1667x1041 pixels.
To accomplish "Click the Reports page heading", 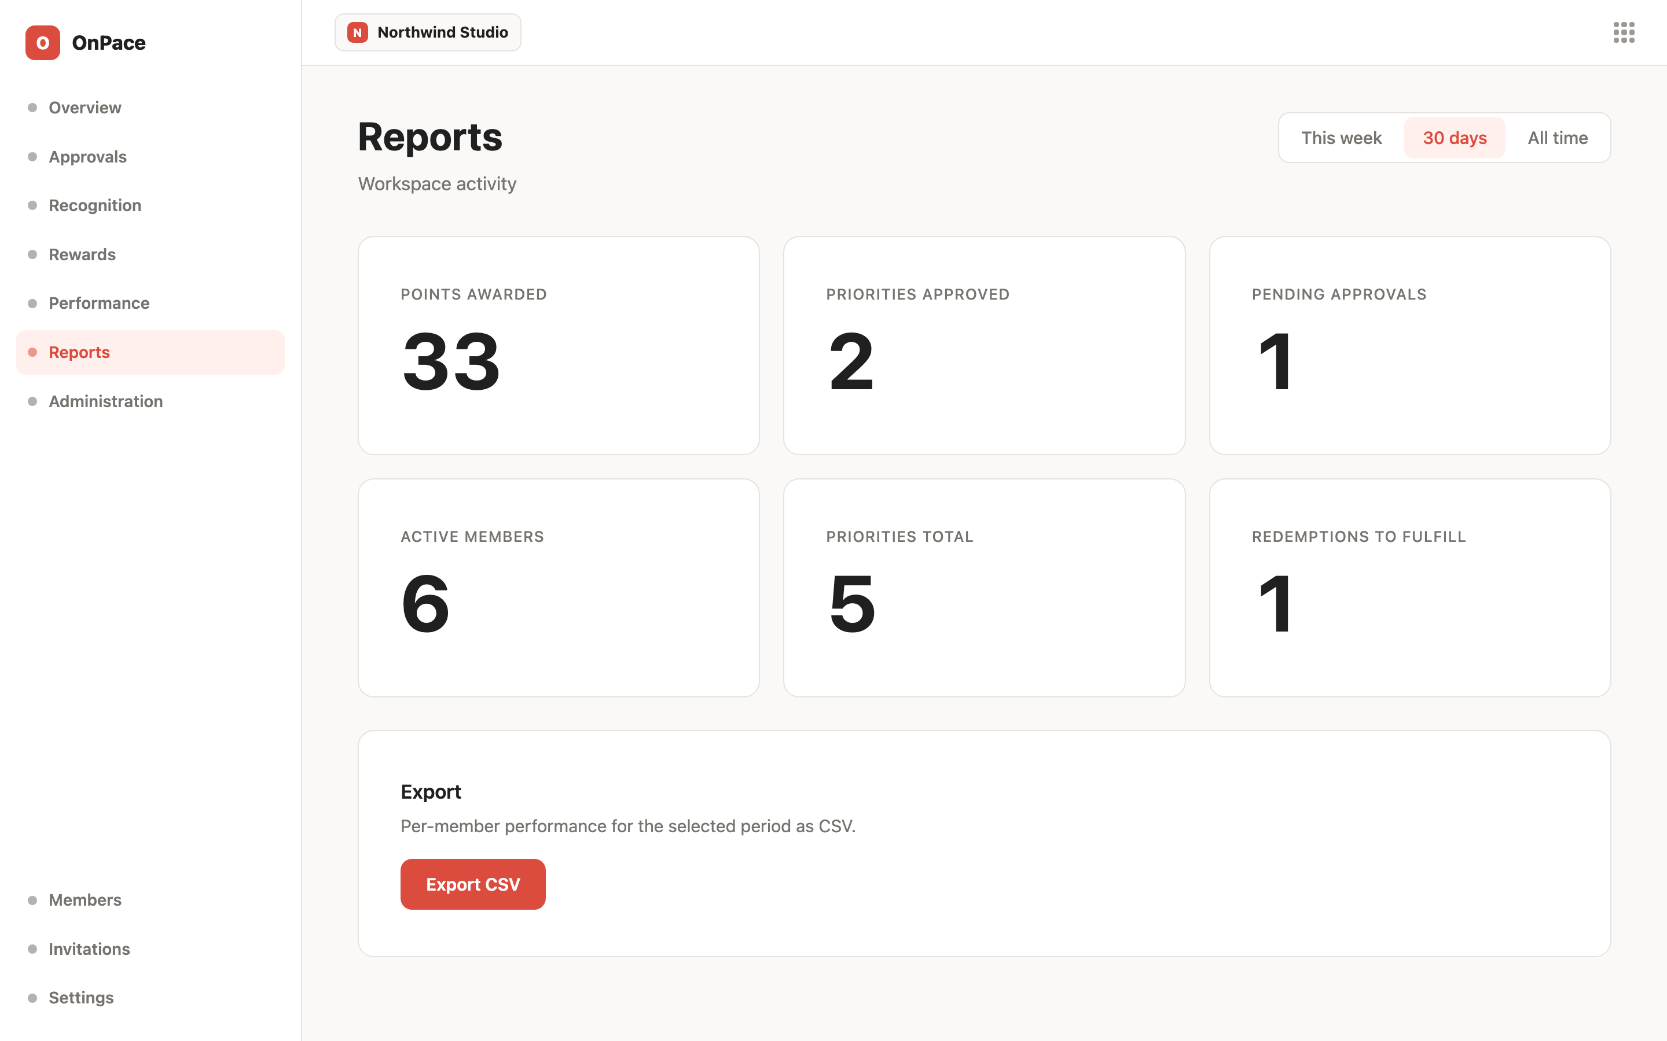I will tap(430, 137).
